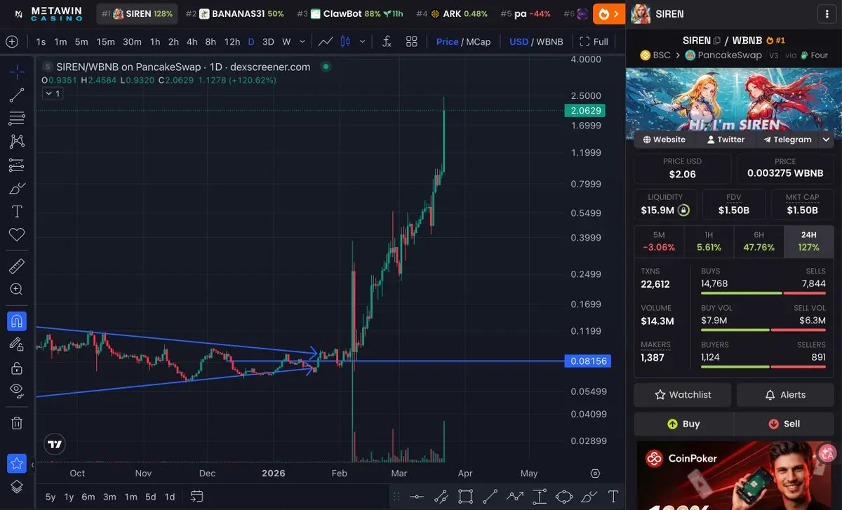Select horizontal line in favorites bar
Image resolution: width=842 pixels, height=510 pixels.
coord(417,497)
